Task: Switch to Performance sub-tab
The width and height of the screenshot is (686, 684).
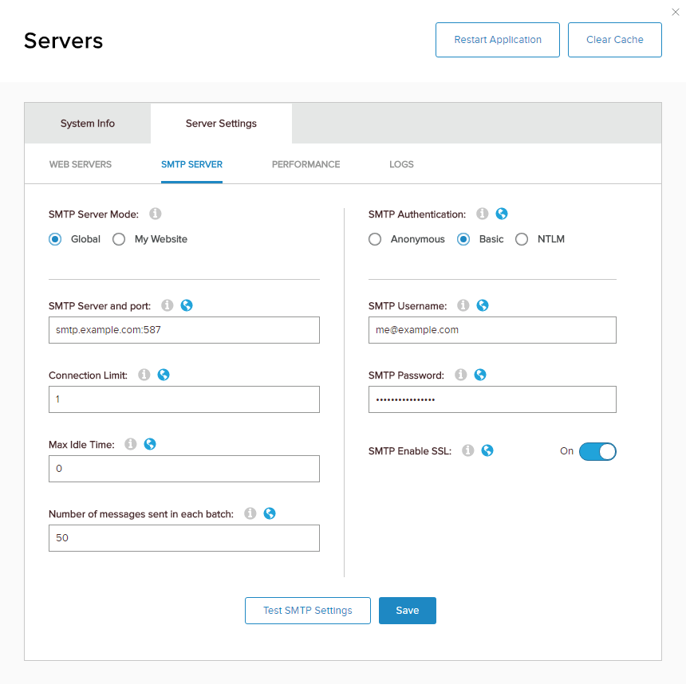Action: (x=306, y=164)
